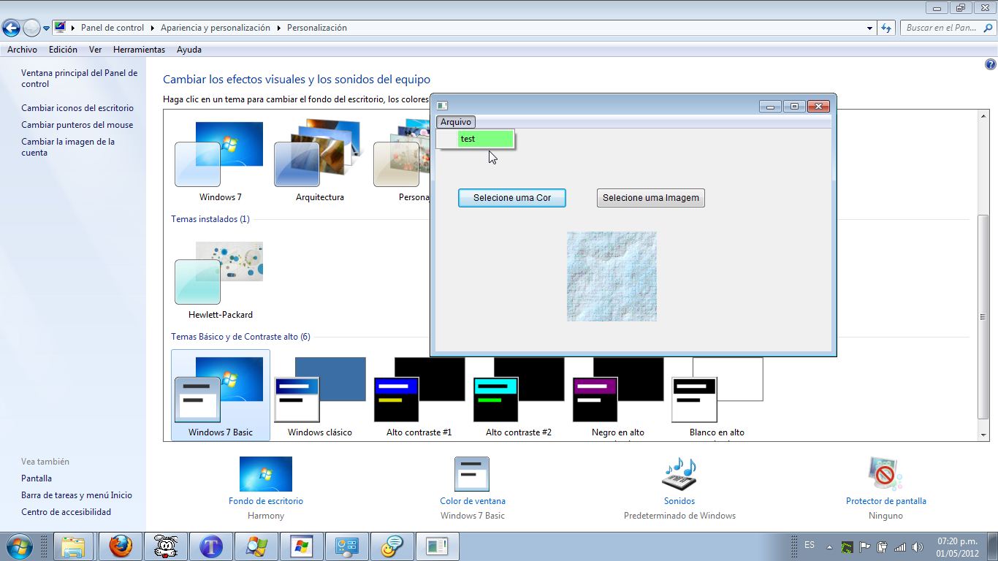The height and width of the screenshot is (561, 998).
Task: Expand the address bar history dropdown
Action: point(869,28)
